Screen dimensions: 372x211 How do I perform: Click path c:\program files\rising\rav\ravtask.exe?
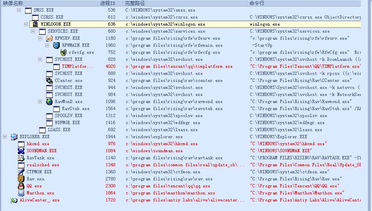coord(174,158)
